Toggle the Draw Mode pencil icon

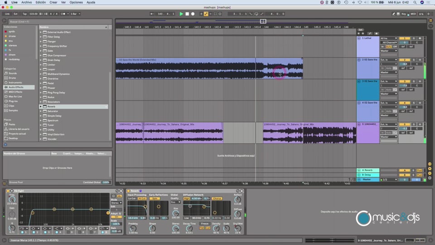393,14
